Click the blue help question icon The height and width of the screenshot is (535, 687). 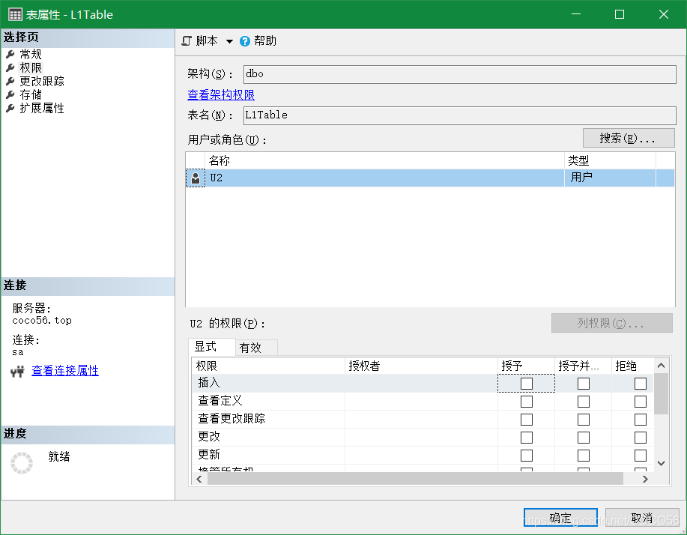point(245,41)
